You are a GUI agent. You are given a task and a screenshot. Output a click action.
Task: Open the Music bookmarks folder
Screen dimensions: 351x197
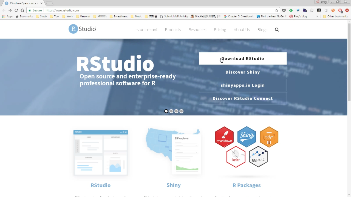click(x=136, y=16)
